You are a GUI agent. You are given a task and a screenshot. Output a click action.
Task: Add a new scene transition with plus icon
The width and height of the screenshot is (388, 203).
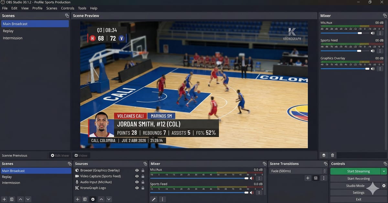pos(308,178)
